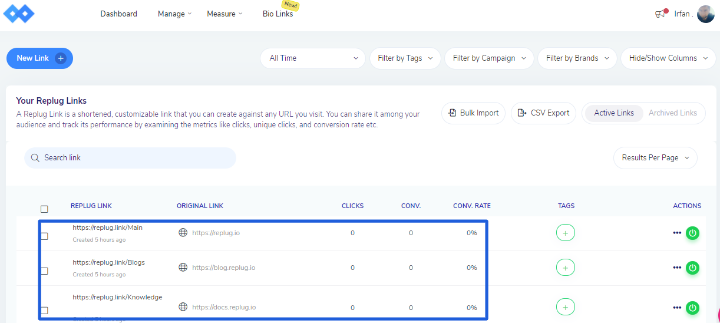Expand the All Time date dropdown
Screen dimensions: 720x323
(313, 58)
